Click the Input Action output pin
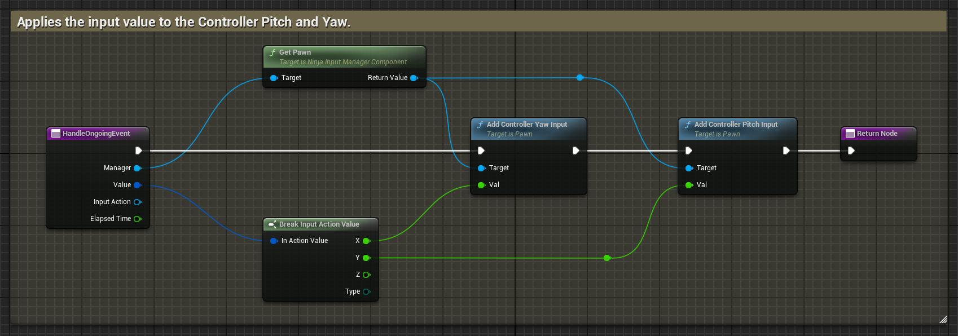The height and width of the screenshot is (336, 958). click(x=137, y=202)
